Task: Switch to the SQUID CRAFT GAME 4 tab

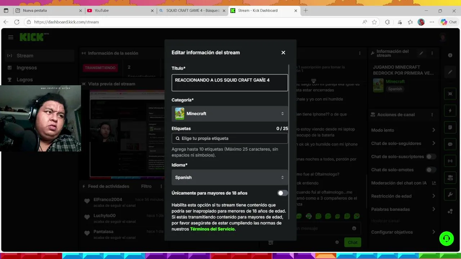Action: 193,10
